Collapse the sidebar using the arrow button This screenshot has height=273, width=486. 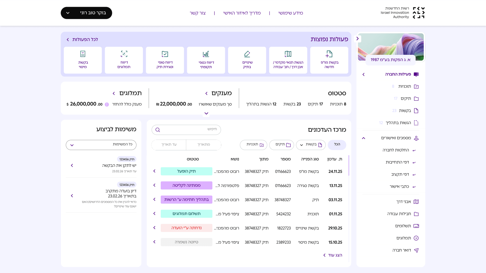point(357,39)
